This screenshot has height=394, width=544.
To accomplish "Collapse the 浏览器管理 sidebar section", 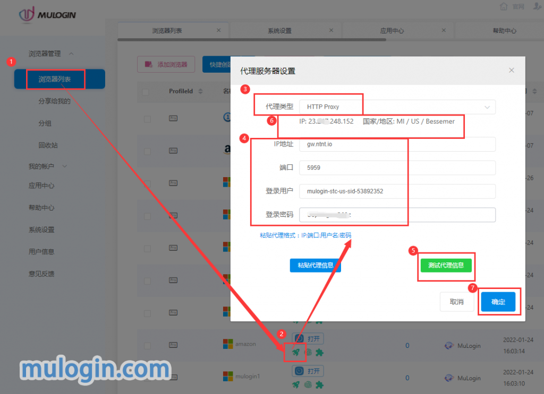I will [x=72, y=54].
